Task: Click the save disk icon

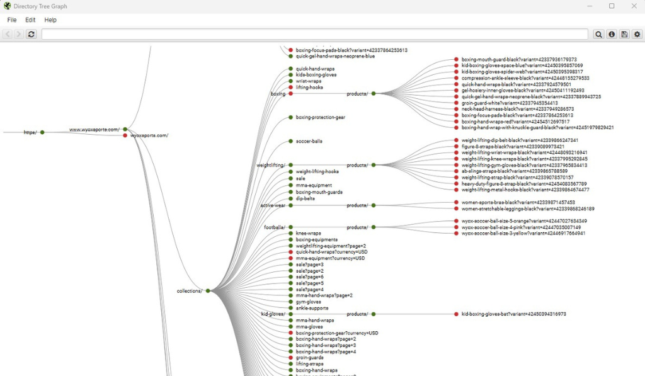Action: (x=624, y=34)
